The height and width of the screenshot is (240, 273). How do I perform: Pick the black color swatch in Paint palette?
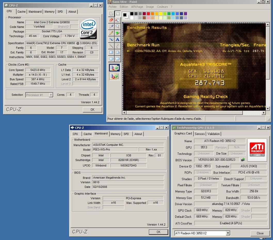[132, 14]
